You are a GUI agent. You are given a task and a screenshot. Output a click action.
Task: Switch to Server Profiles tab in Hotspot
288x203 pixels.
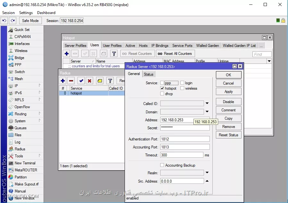click(x=75, y=46)
